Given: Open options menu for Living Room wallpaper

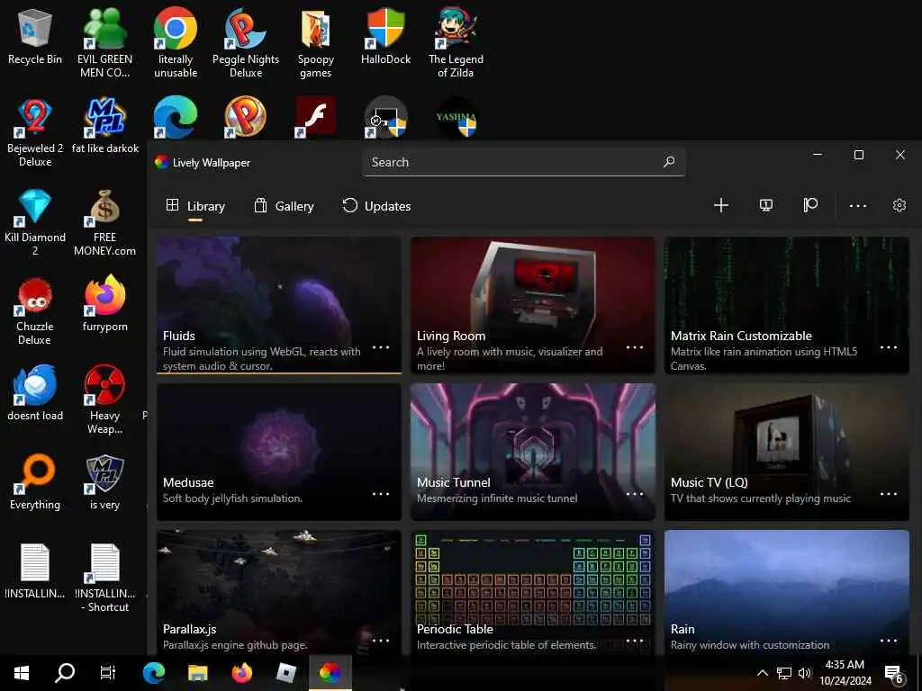Looking at the screenshot, I should point(635,347).
